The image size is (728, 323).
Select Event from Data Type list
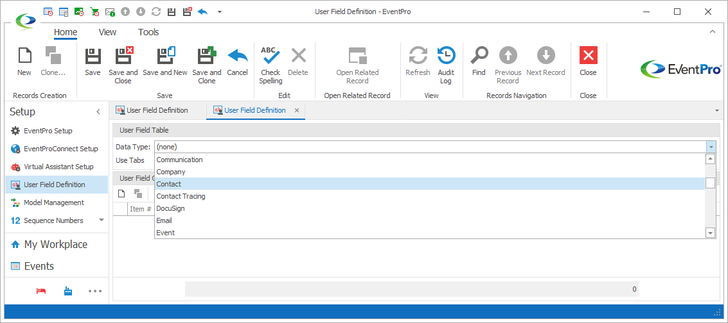pos(430,233)
